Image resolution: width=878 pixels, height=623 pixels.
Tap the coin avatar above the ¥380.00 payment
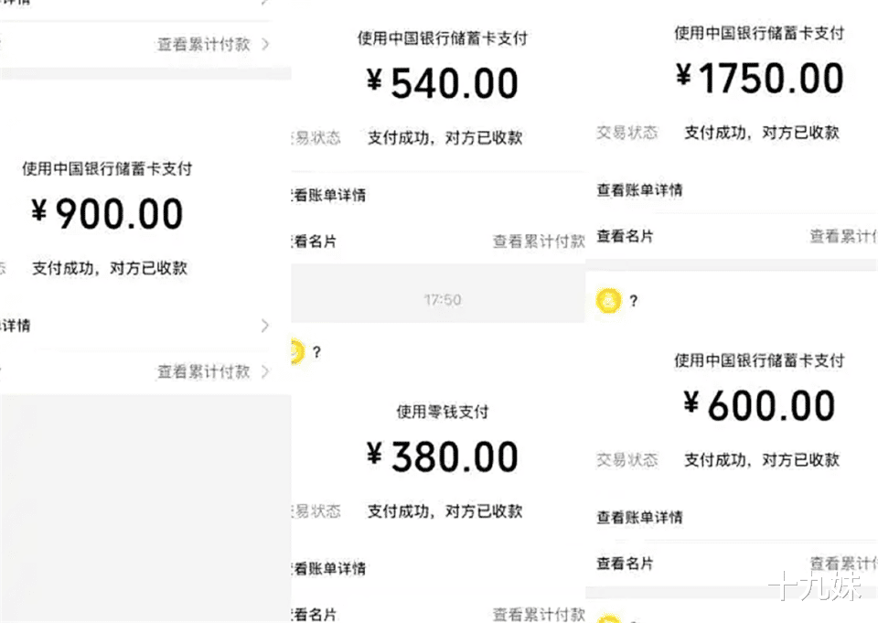[294, 350]
